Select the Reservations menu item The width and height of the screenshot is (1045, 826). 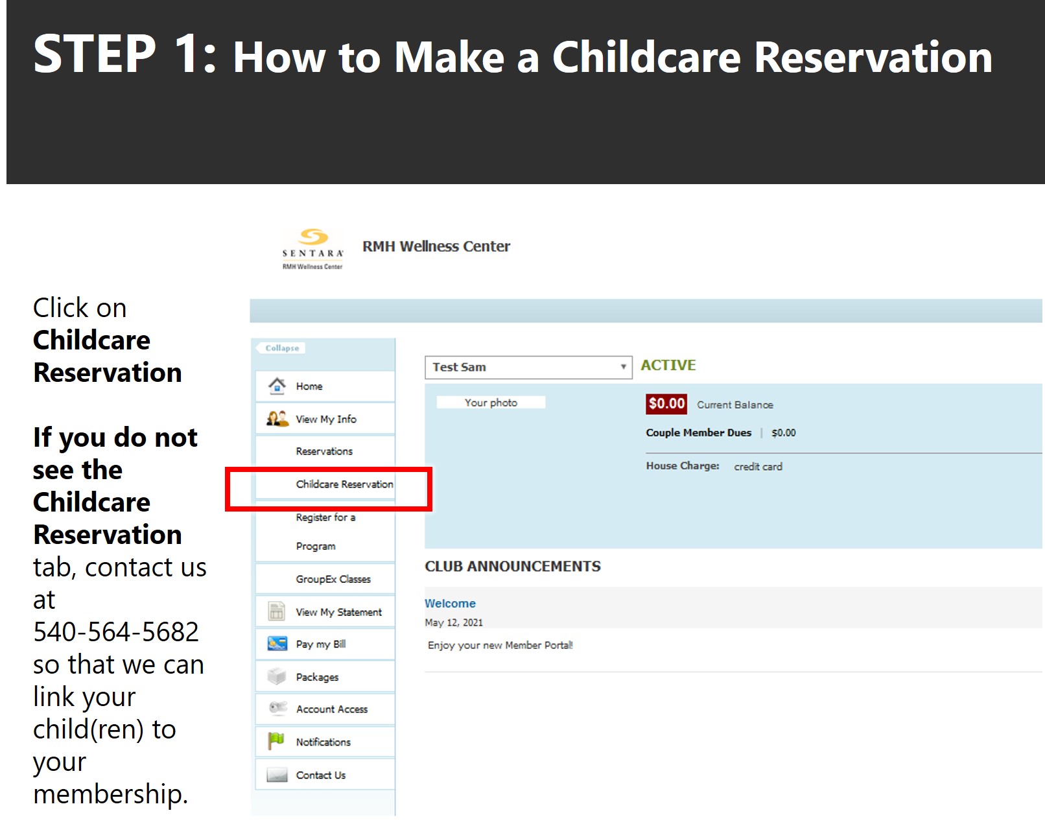[x=324, y=451]
